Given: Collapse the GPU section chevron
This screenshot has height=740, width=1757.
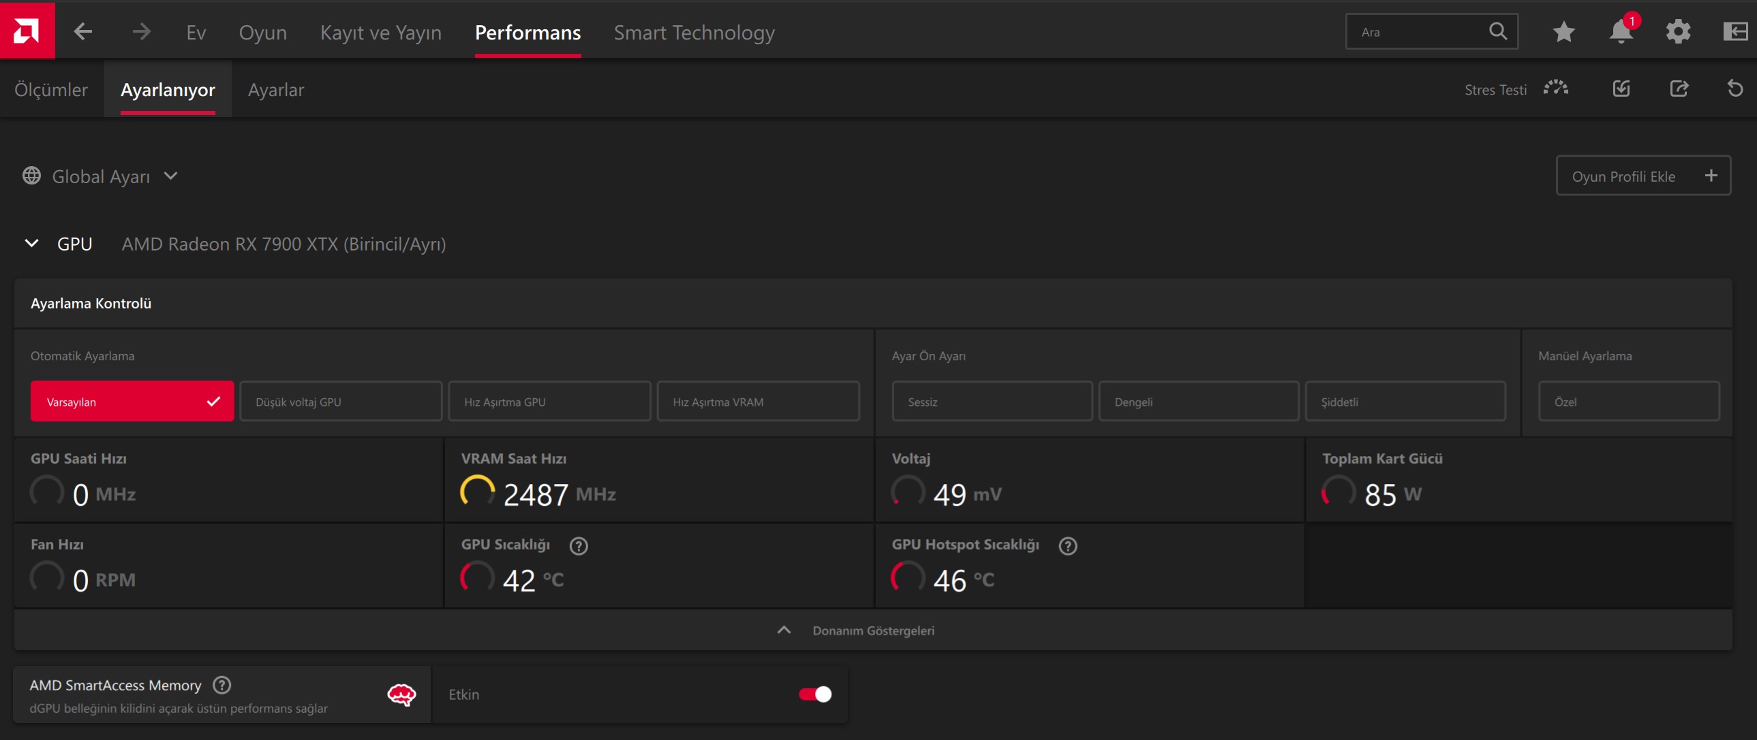Looking at the screenshot, I should [x=31, y=243].
